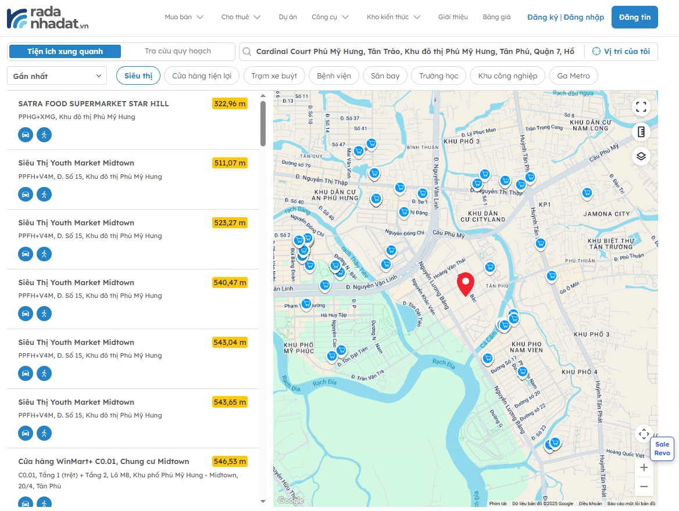Click the red location pin marker
The image size is (679, 511).
point(466,283)
